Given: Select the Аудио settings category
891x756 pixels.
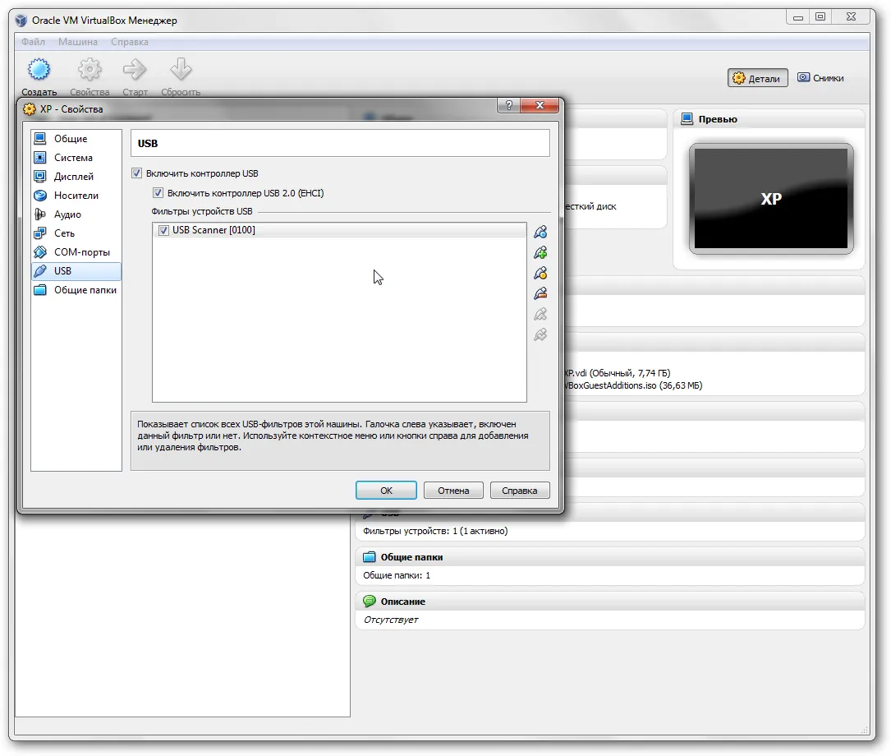Looking at the screenshot, I should [67, 214].
